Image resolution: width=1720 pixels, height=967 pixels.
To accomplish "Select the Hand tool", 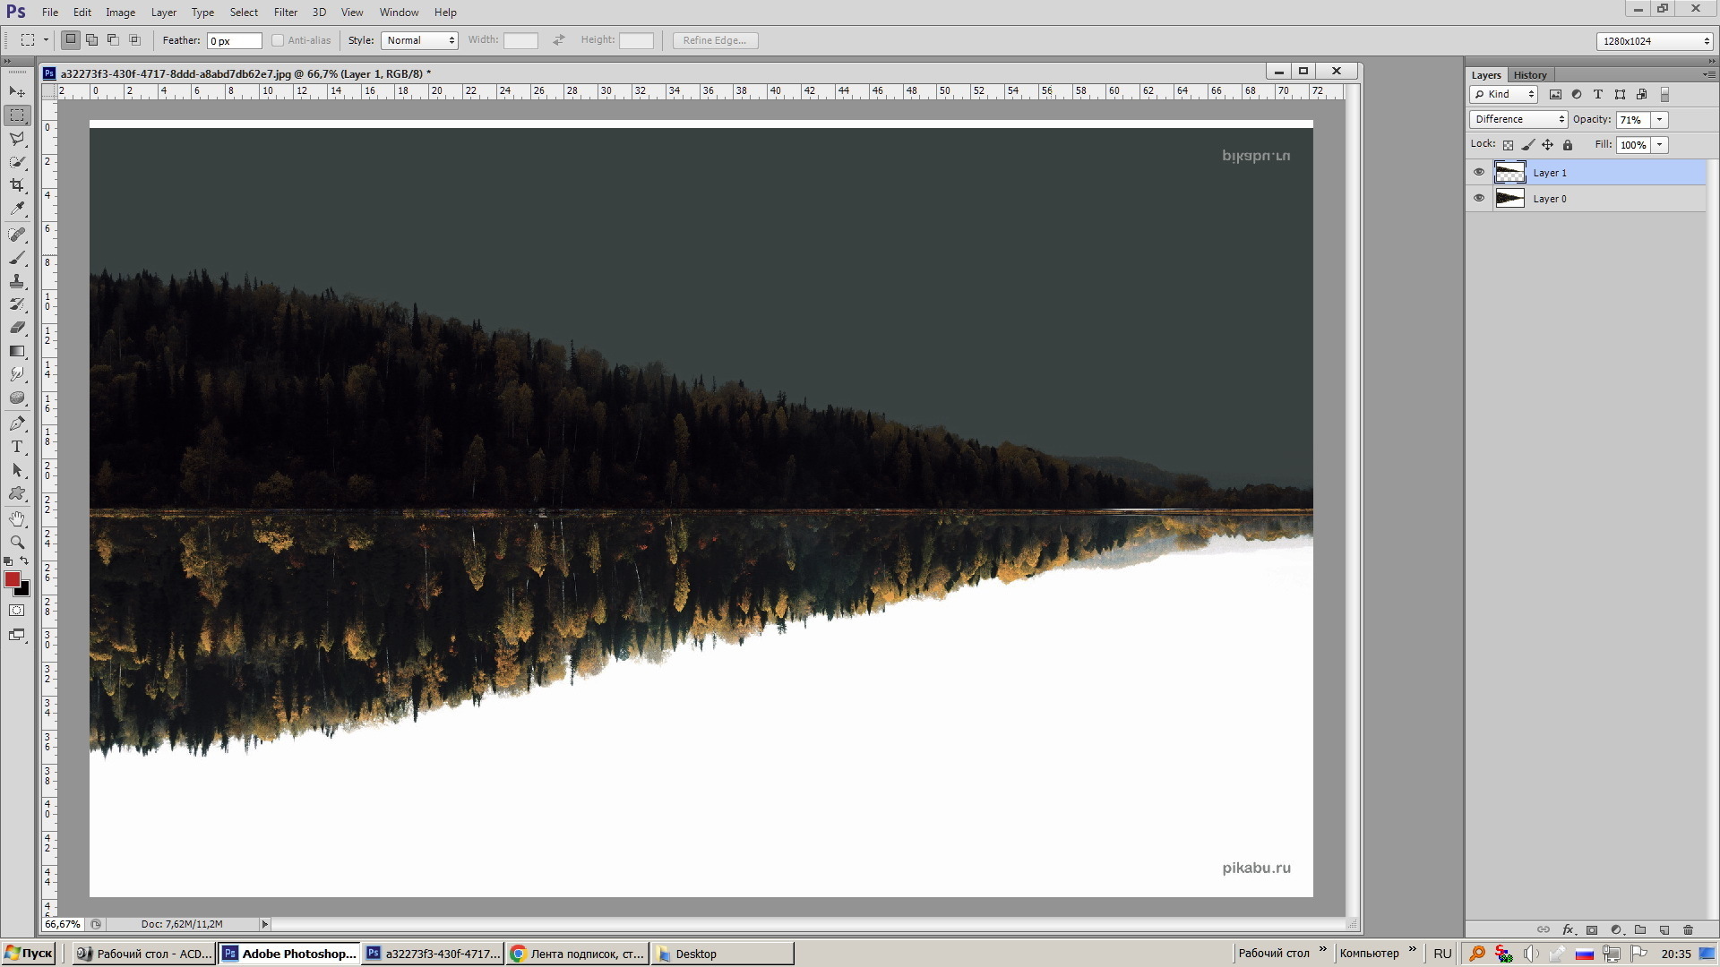I will (x=17, y=518).
